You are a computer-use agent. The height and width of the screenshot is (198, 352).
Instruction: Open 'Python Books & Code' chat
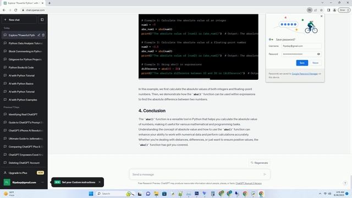pos(24,67)
